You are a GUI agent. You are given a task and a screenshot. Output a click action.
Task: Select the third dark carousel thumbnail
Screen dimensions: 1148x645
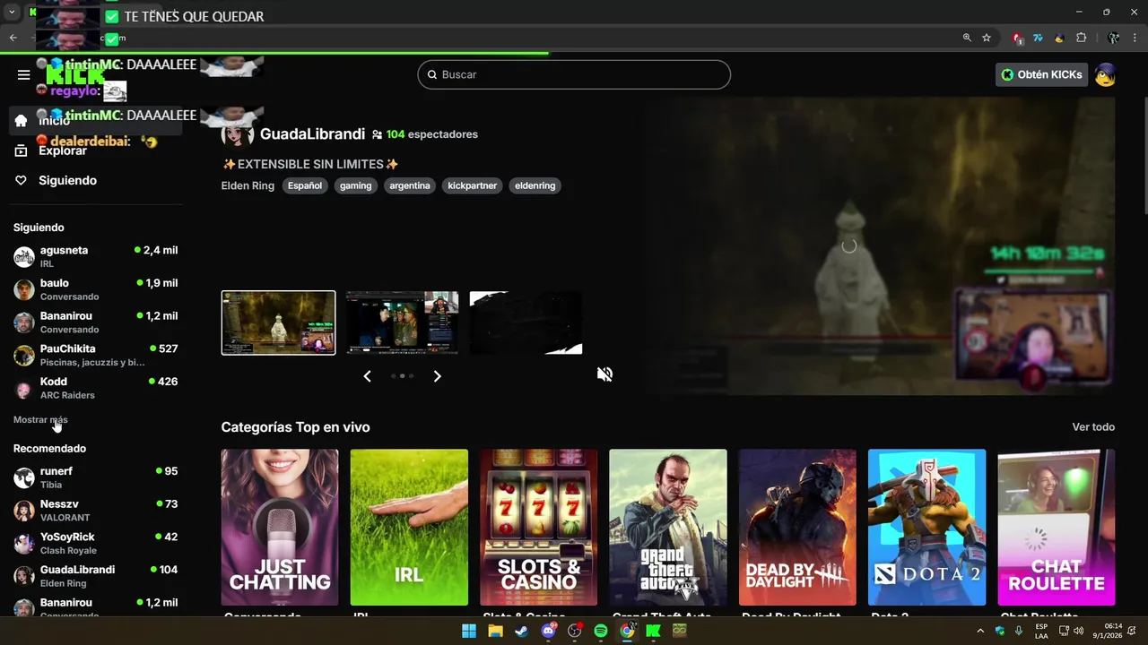pos(526,322)
